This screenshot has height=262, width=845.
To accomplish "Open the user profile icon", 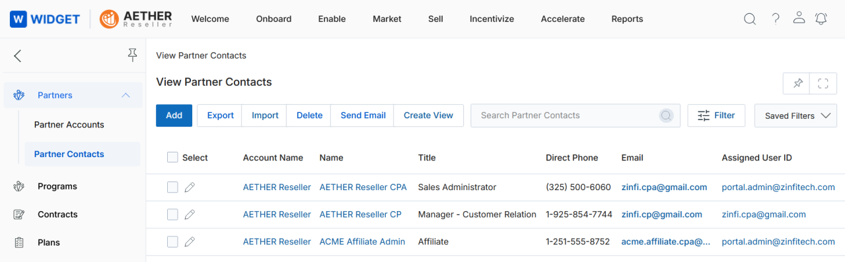I will [799, 18].
